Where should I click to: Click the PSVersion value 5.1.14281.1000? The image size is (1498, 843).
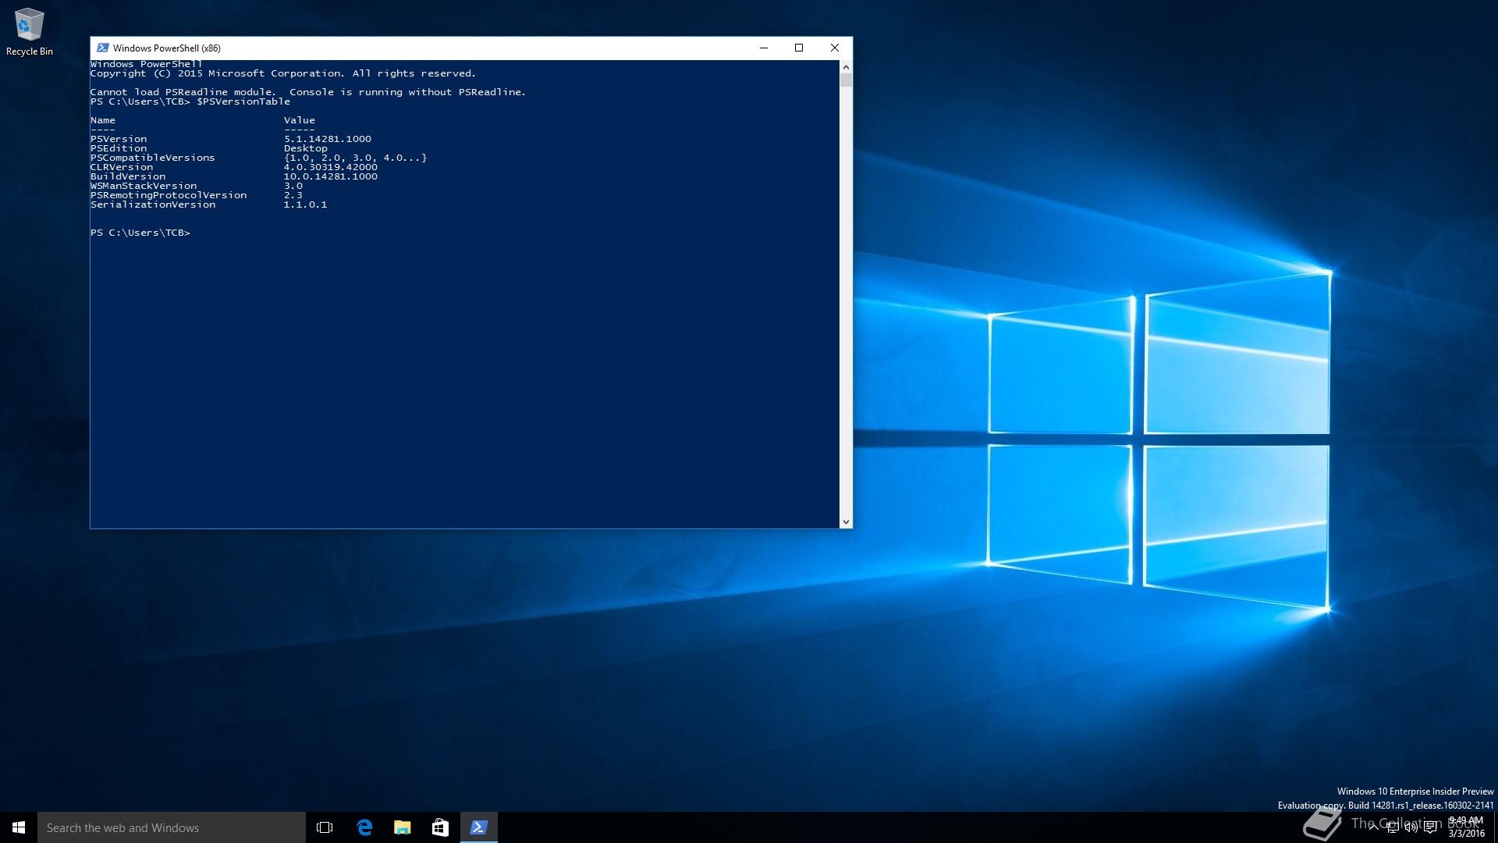(x=328, y=139)
